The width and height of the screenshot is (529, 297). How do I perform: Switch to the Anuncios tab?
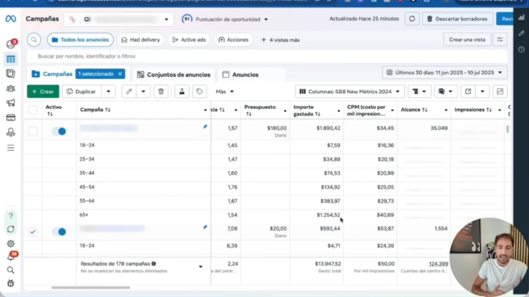pyautogui.click(x=241, y=75)
